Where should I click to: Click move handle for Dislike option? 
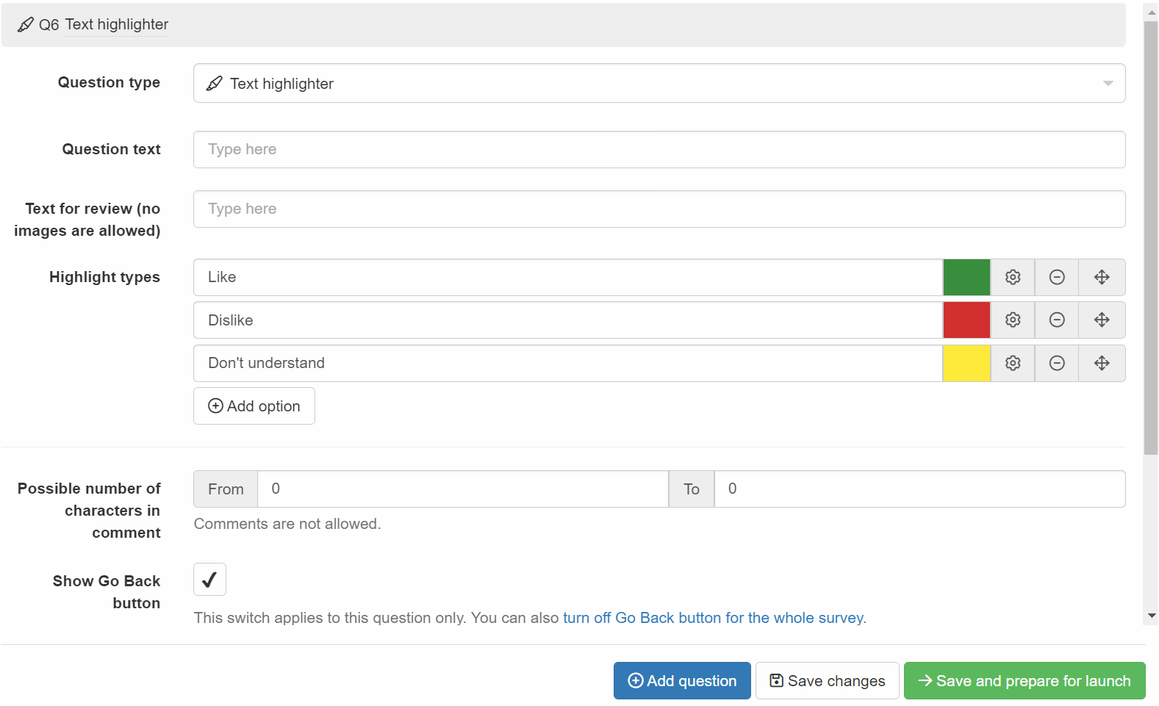pyautogui.click(x=1102, y=320)
